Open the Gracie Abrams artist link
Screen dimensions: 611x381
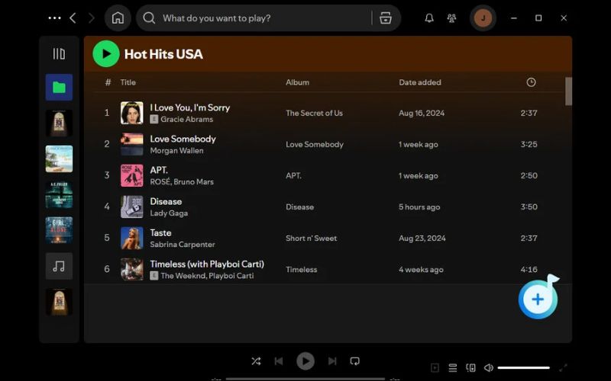[x=186, y=120]
